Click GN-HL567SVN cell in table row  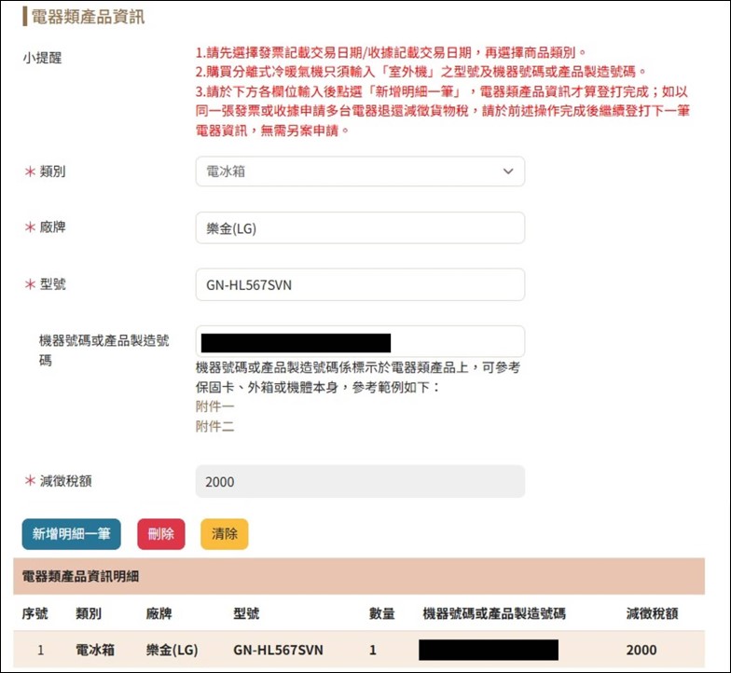[278, 650]
